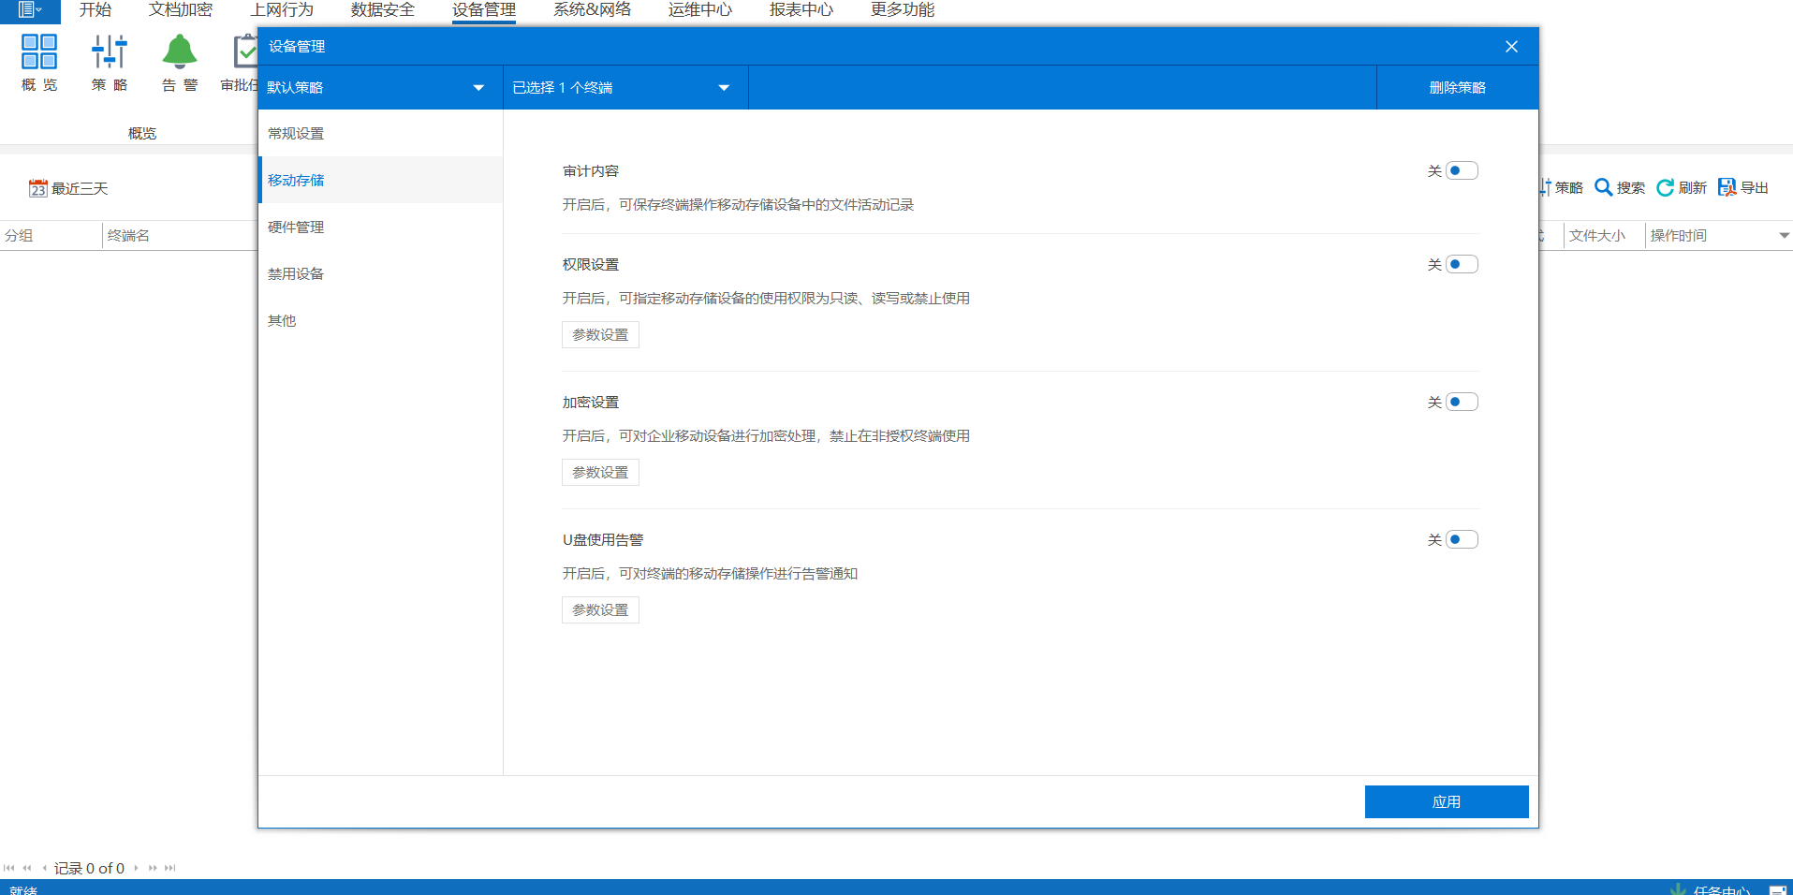1793x895 pixels.
Task: Click the 删除策略 option in header
Action: coord(1457,88)
